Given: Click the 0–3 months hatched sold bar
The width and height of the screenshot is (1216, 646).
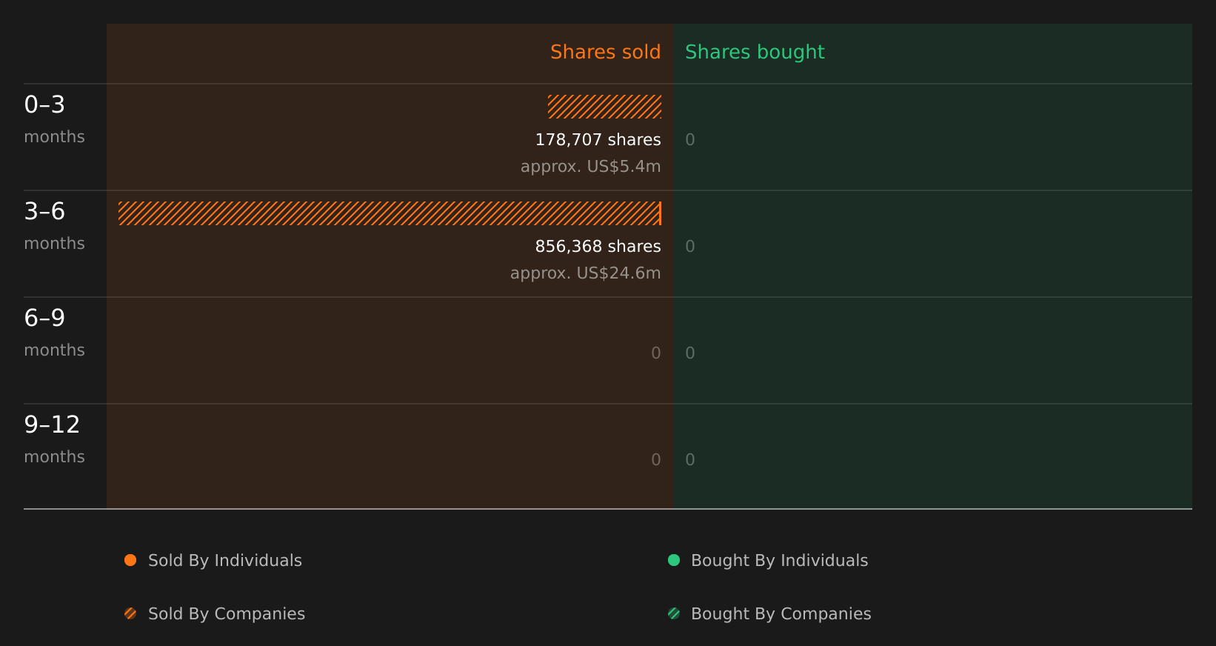Looking at the screenshot, I should click(604, 107).
